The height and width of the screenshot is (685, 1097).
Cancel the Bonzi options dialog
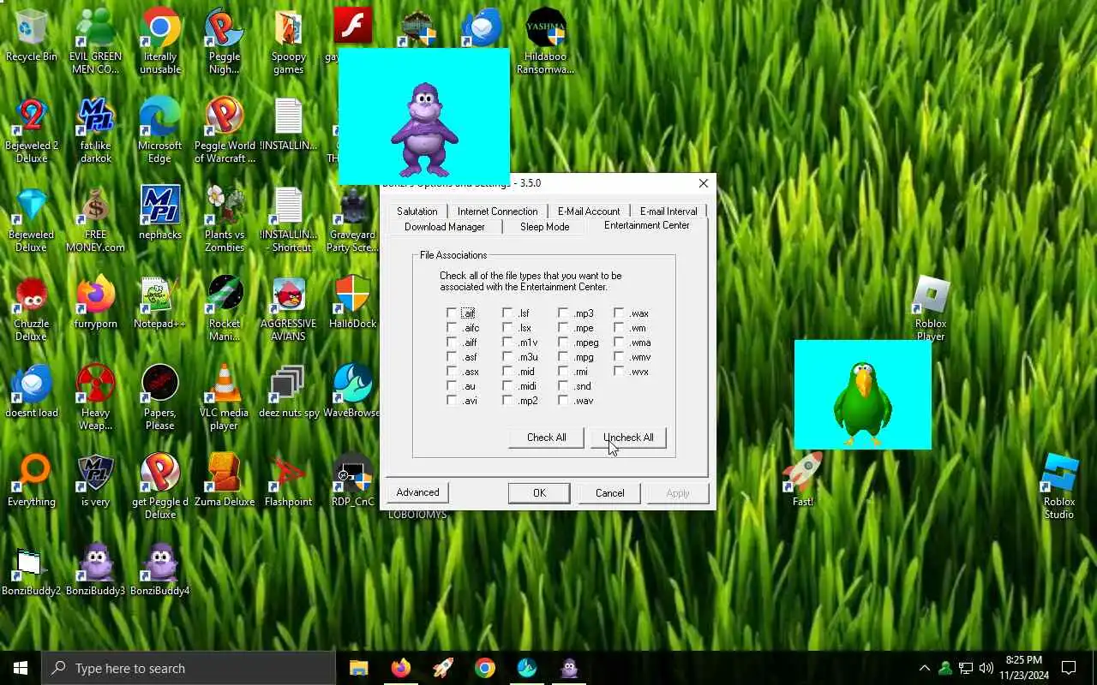click(x=610, y=493)
